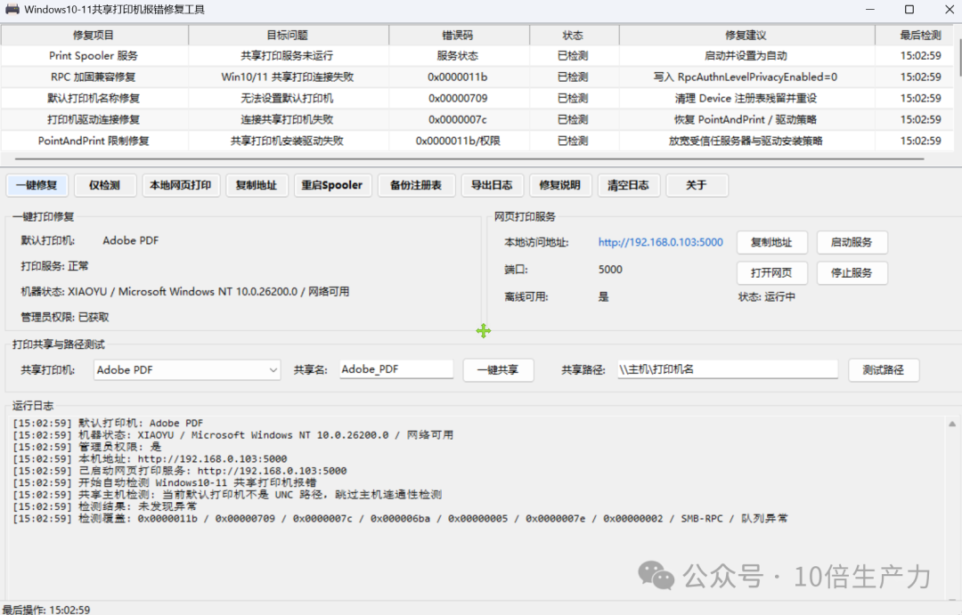Click 共享打印服务未运行 cell

(287, 56)
